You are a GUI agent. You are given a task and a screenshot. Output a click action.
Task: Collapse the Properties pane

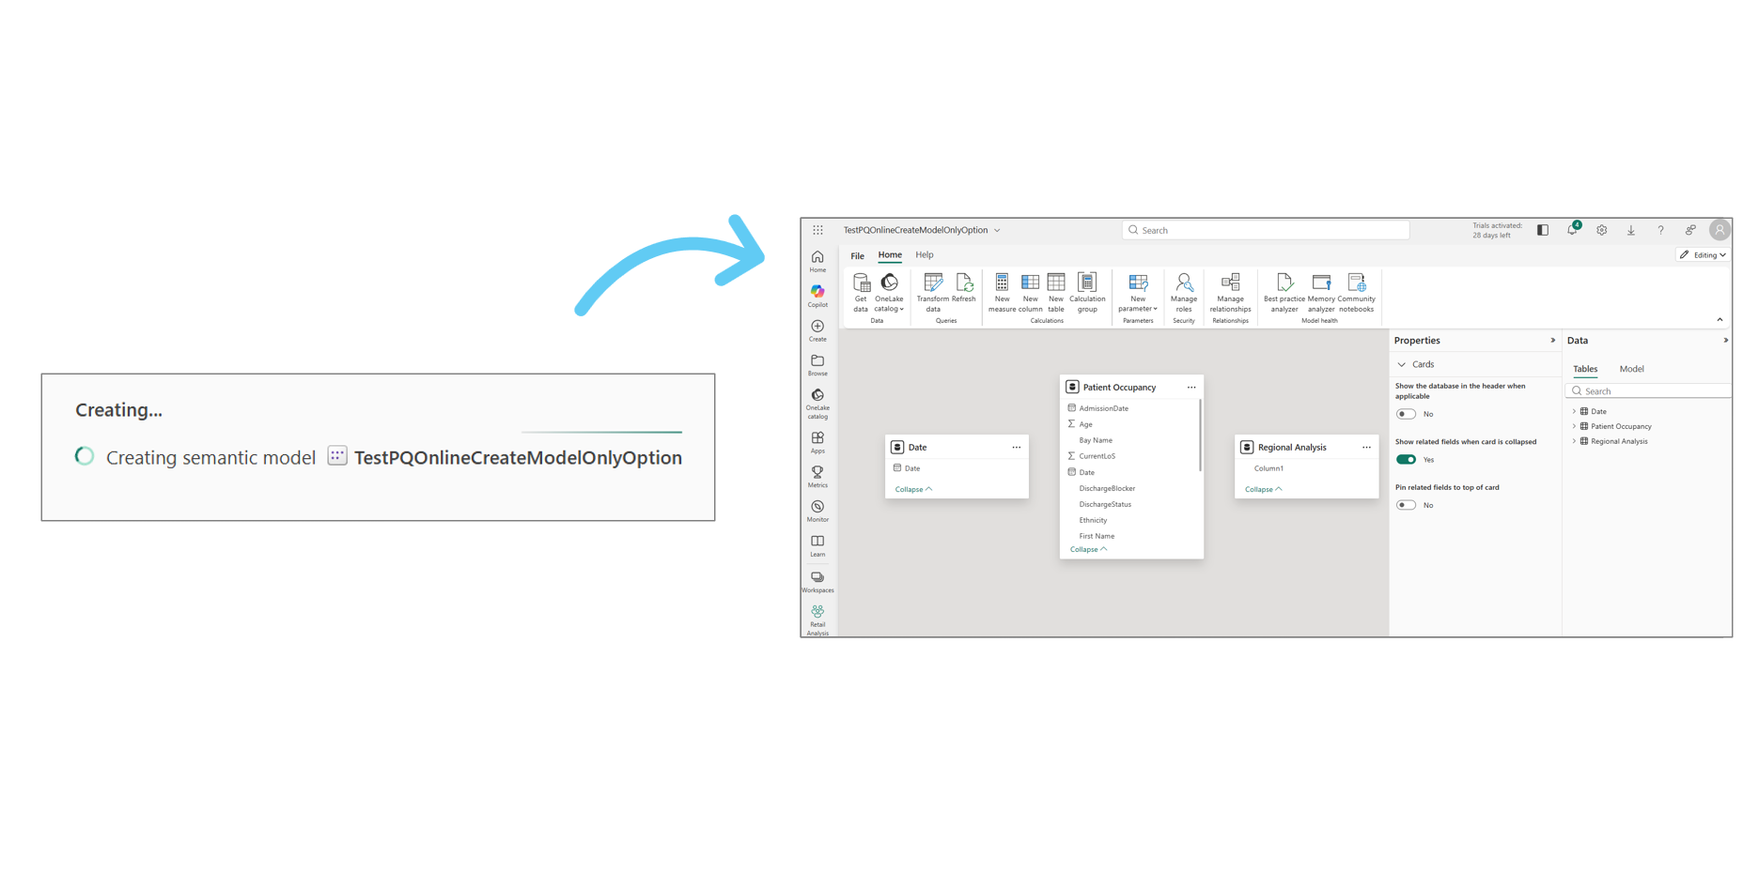pos(1552,341)
